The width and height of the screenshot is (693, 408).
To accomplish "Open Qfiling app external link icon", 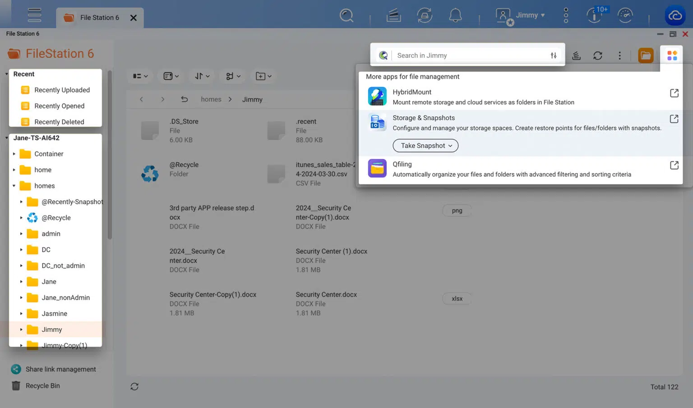I will point(674,165).
